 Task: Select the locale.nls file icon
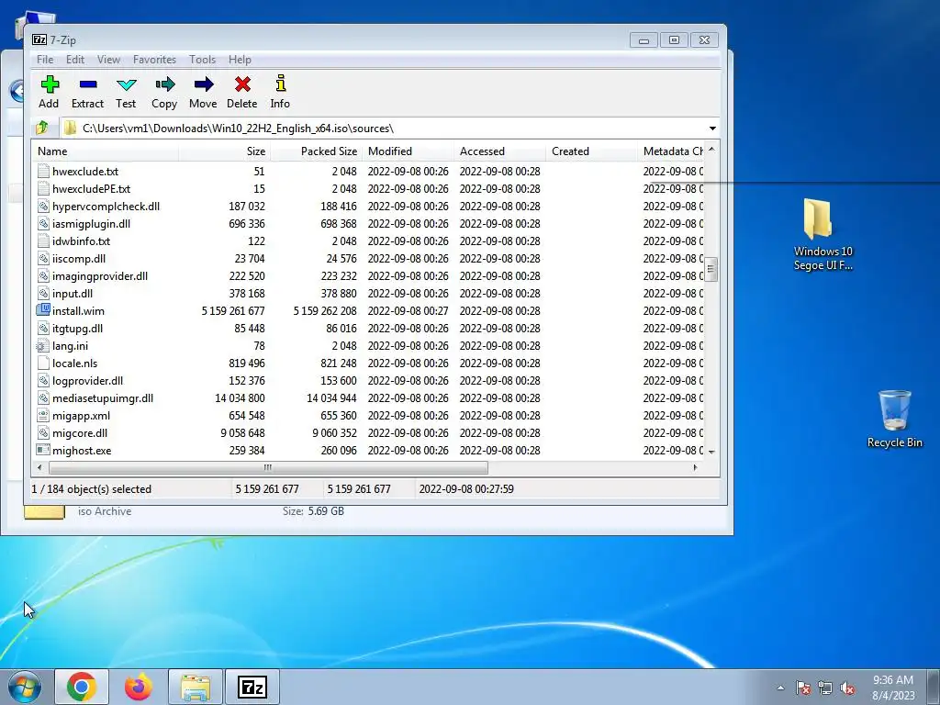(42, 364)
